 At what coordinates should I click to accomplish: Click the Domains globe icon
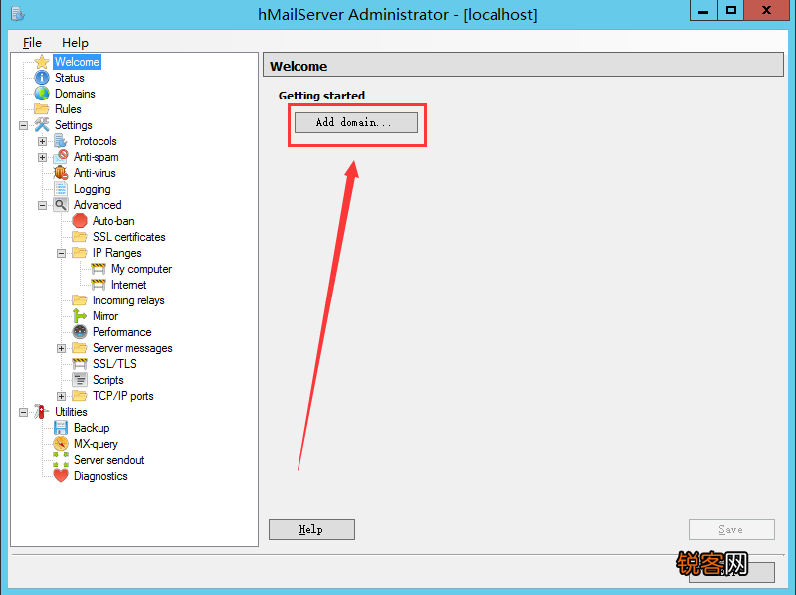42,94
